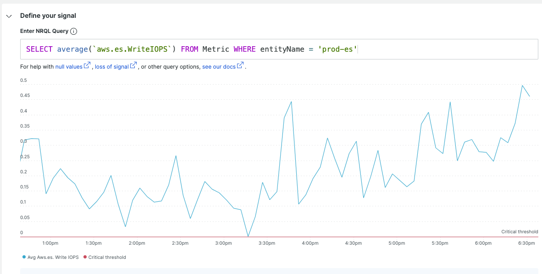Click the 0.4 y-axis label
The height and width of the screenshot is (274, 542).
23,111
